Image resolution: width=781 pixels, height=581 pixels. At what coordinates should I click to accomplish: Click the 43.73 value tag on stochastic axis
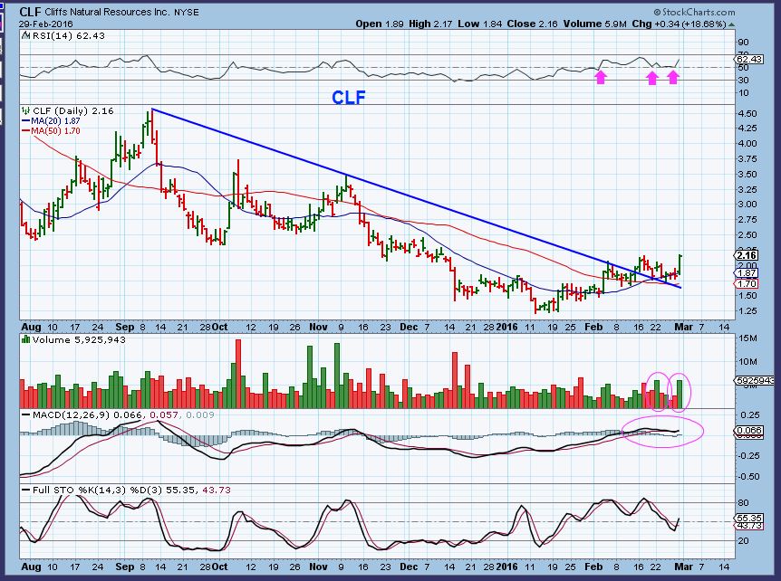(x=748, y=526)
